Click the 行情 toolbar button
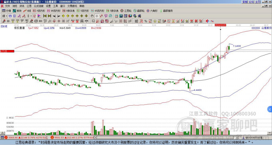 (x=7, y=11)
